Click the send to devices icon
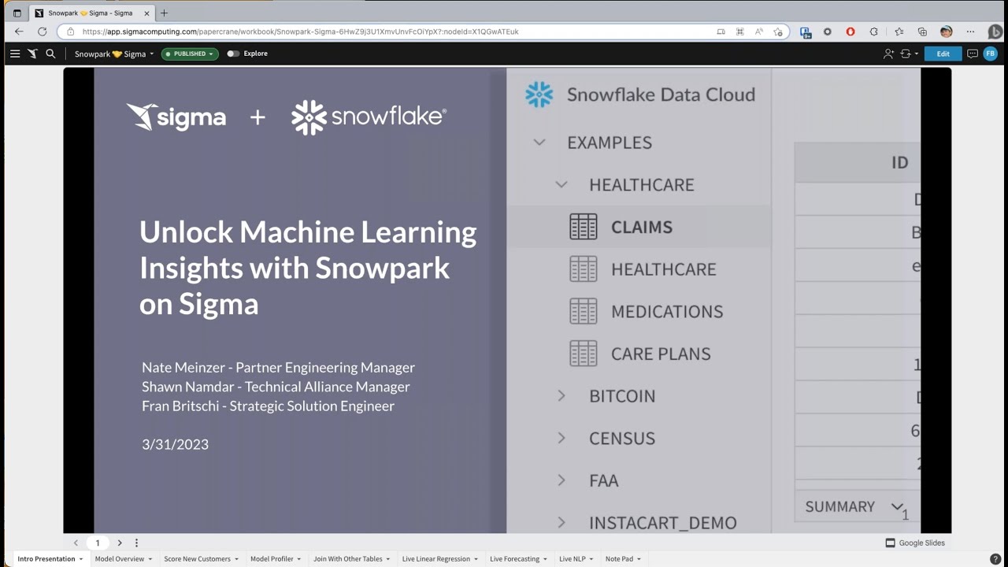The image size is (1008, 567). coord(721,31)
